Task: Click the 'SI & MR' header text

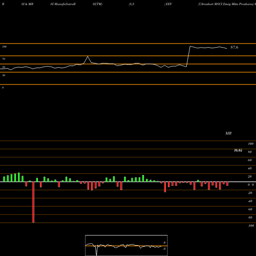Action: point(27,4)
